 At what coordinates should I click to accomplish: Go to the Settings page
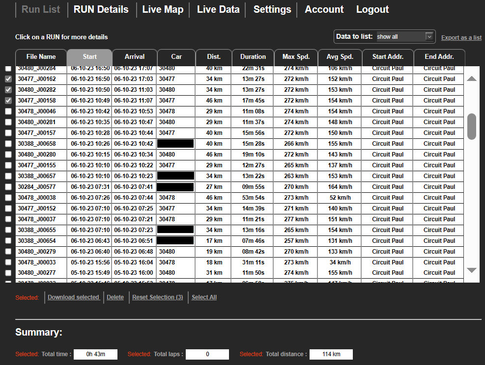pos(272,10)
